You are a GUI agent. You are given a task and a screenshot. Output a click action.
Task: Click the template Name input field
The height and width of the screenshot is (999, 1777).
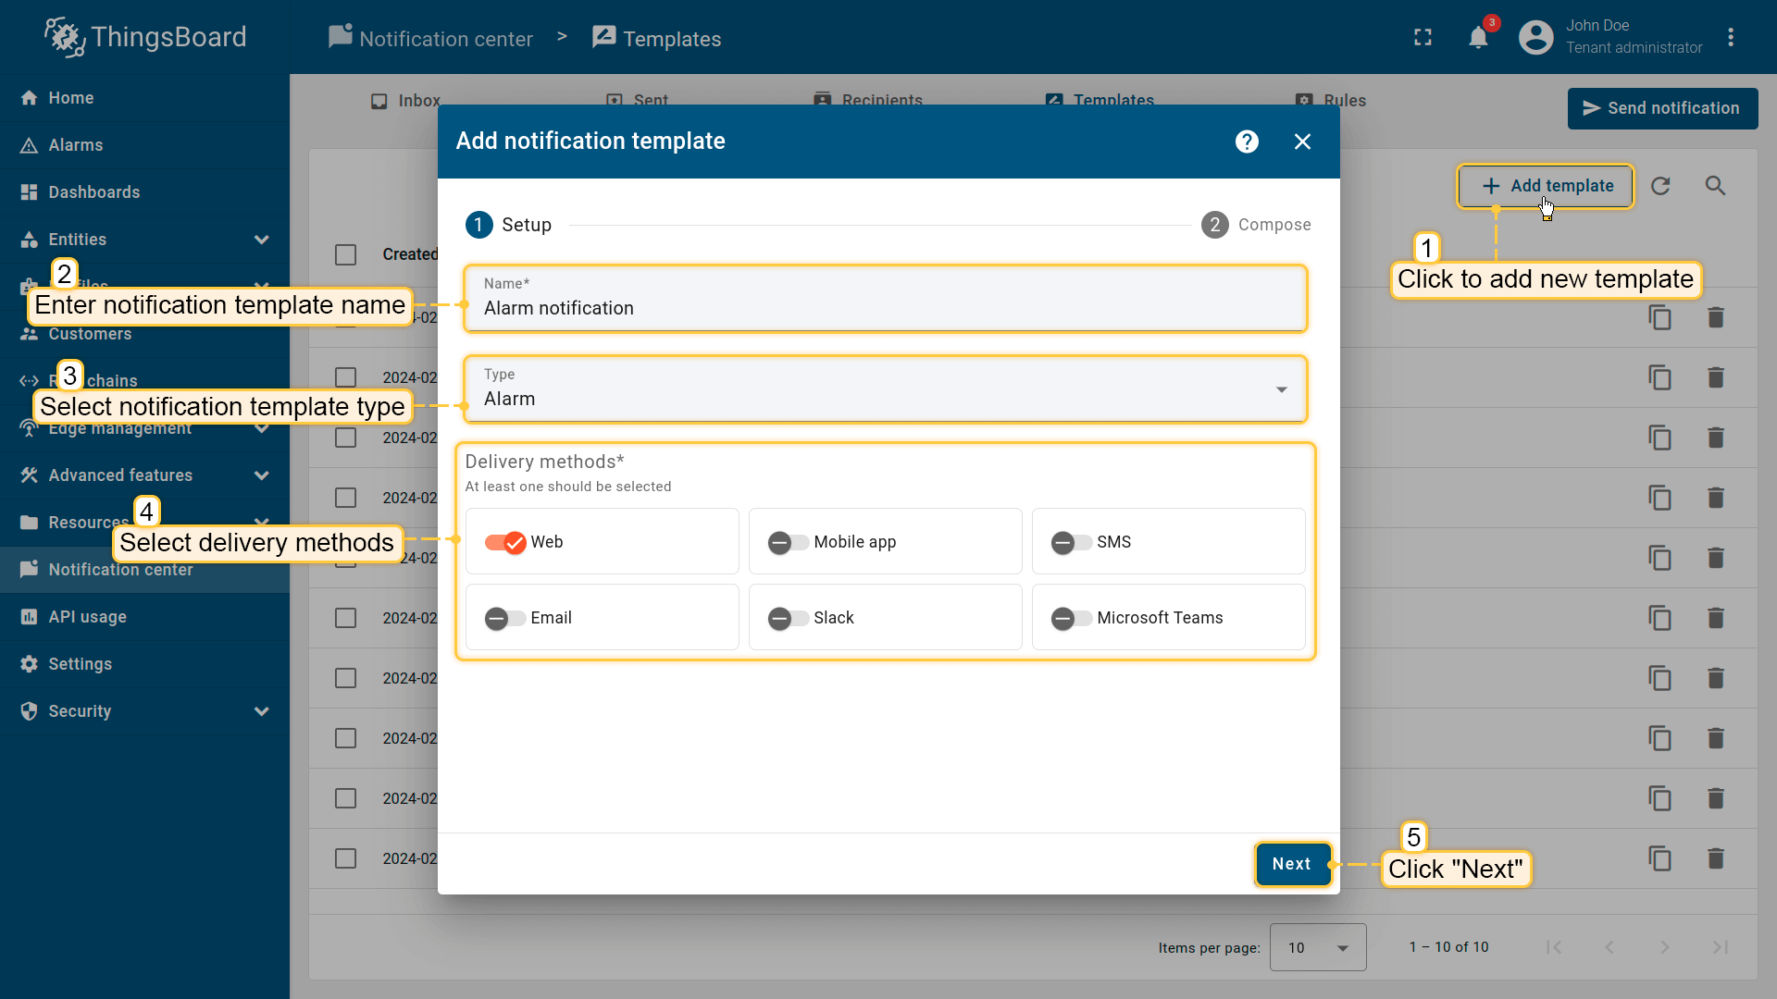(885, 308)
